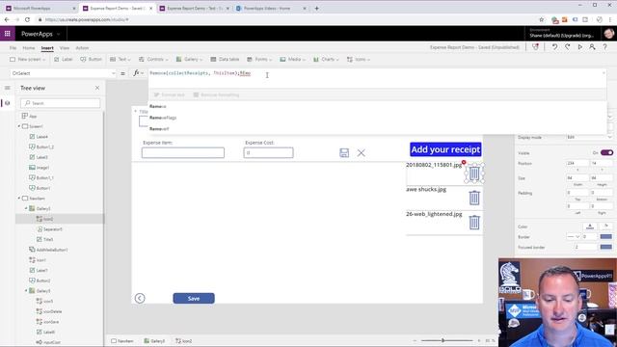
Task: Open the Action ribbon tab
Action: click(82, 48)
